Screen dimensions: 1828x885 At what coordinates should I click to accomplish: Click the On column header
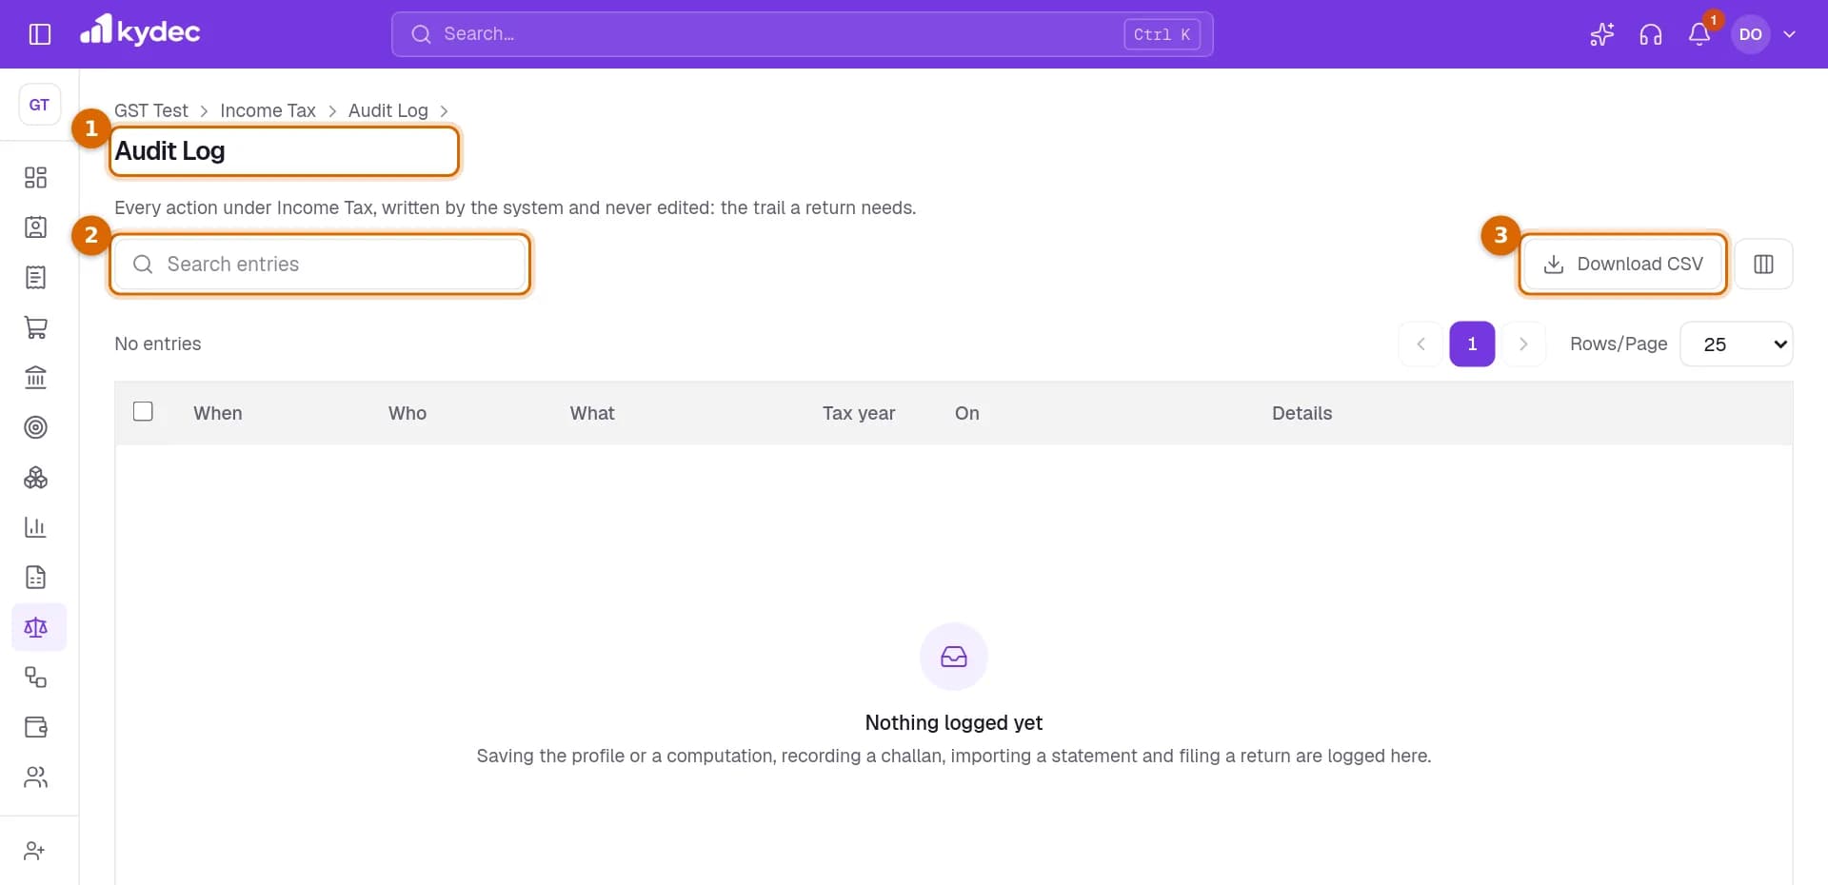[967, 413]
